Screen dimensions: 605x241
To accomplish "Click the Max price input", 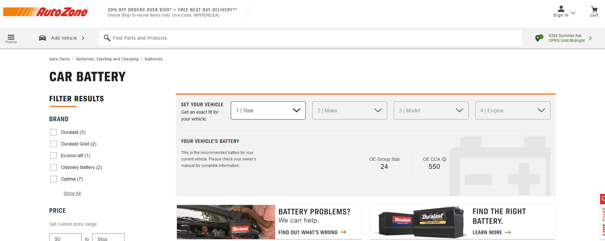I will click(108, 237).
